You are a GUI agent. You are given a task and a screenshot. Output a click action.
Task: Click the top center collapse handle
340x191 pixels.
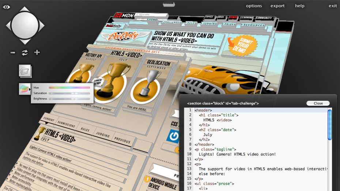tap(169, 4)
